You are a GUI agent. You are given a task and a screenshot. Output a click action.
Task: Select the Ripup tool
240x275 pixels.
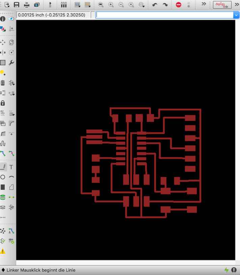point(11,153)
